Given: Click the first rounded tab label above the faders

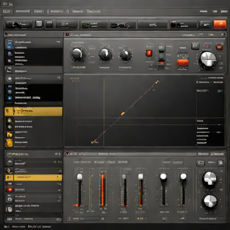Looking at the screenshot, I should 82,162.
